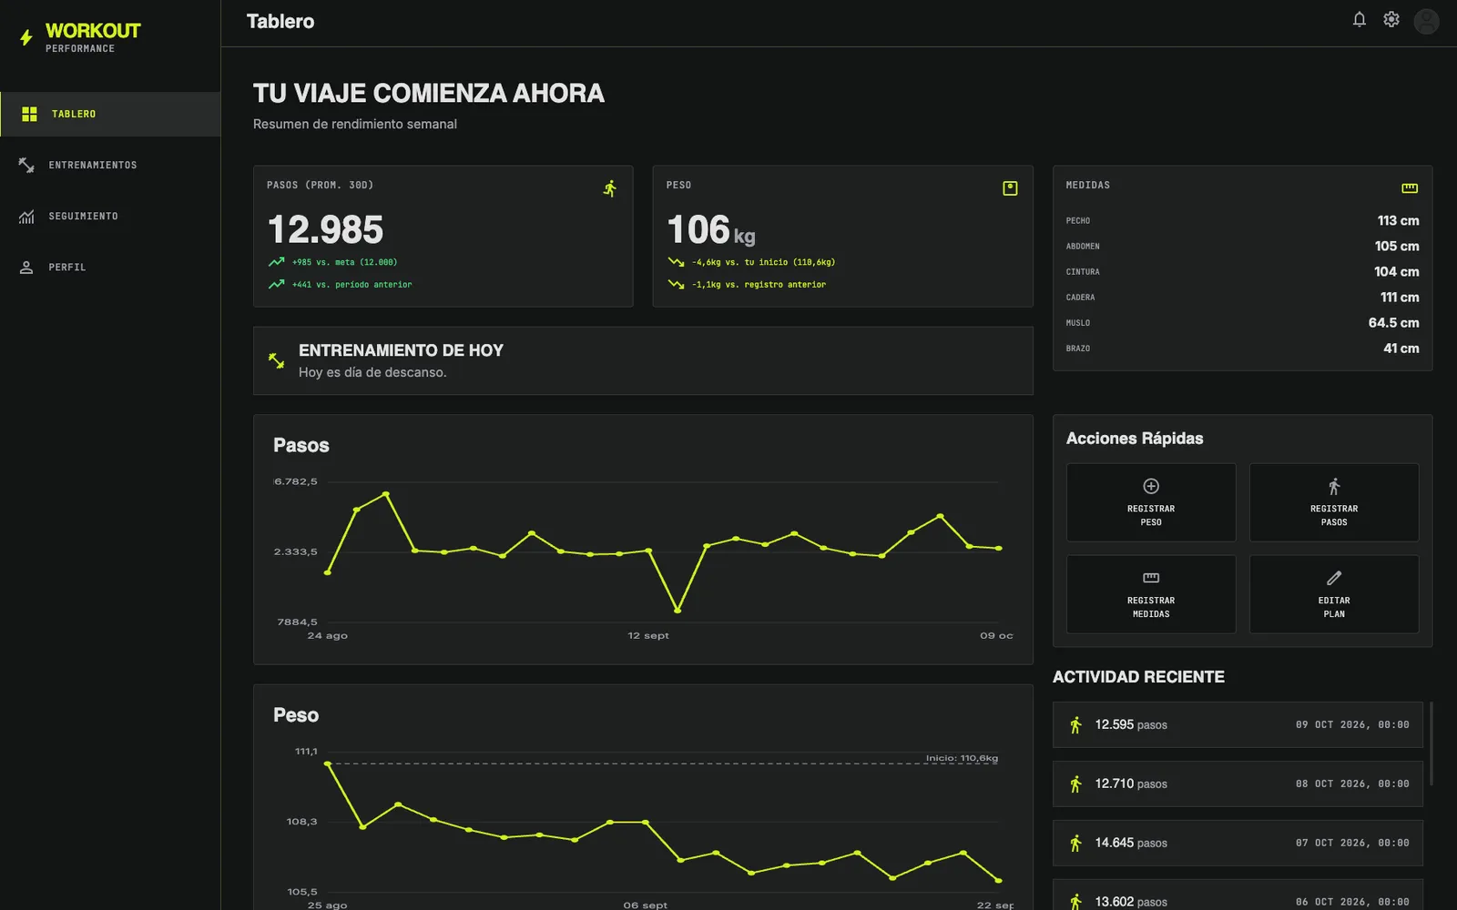Click the Actividad Reciente heading
This screenshot has height=910, width=1457.
click(x=1138, y=677)
